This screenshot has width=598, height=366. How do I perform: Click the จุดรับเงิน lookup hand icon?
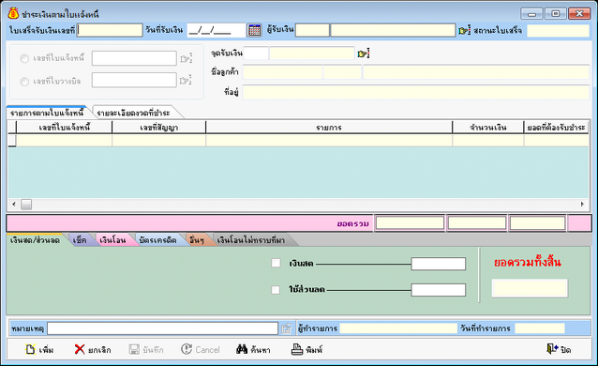pyautogui.click(x=364, y=53)
